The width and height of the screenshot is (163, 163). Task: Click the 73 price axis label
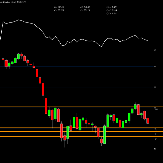click(155, 149)
